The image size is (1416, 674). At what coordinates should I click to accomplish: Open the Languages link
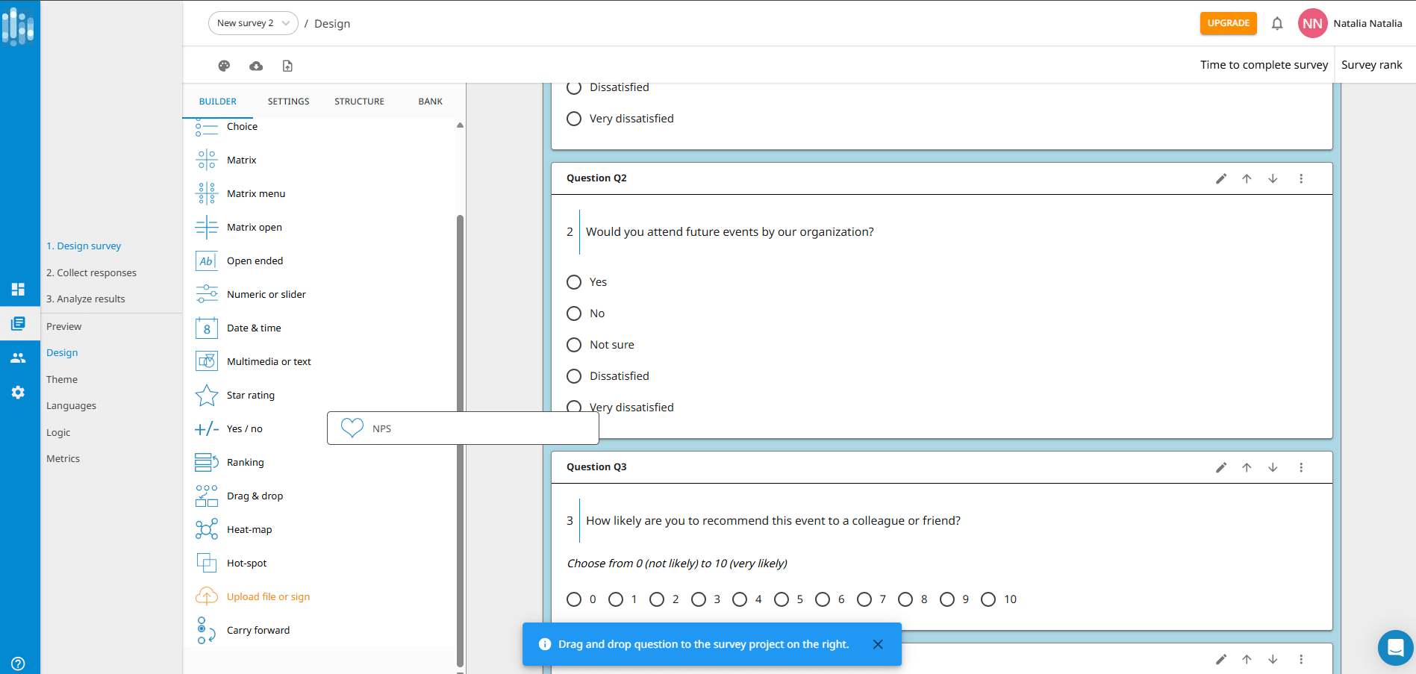[71, 405]
